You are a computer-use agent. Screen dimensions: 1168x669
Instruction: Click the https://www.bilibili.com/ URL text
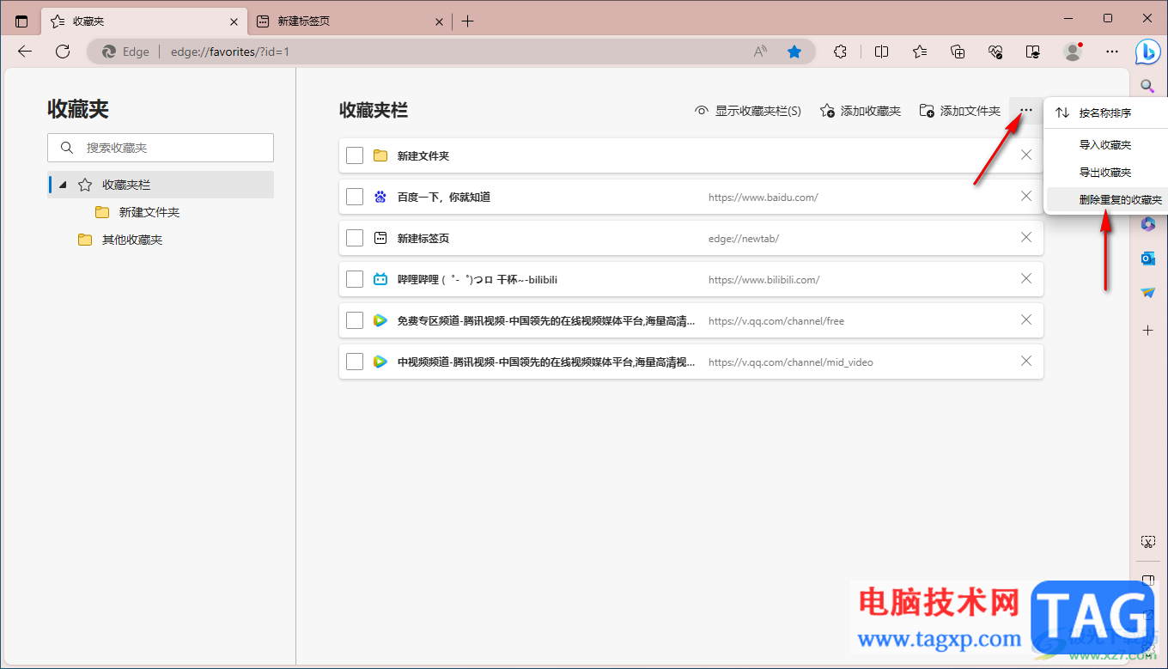pyautogui.click(x=764, y=280)
